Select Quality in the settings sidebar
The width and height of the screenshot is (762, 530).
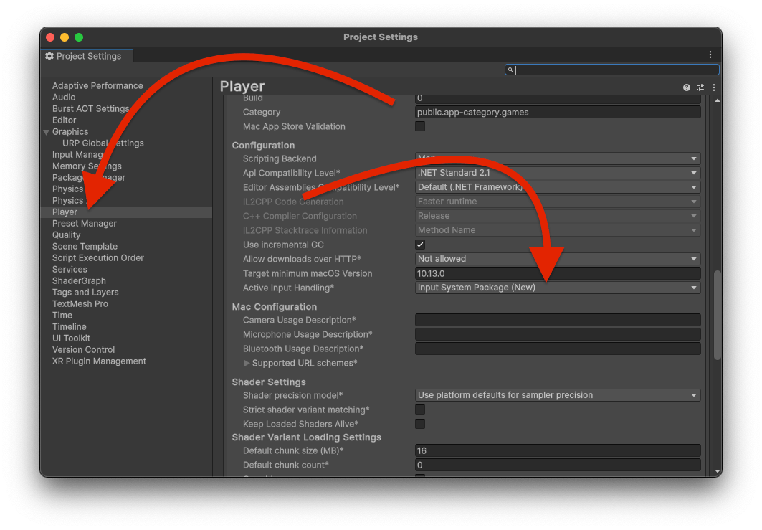67,235
